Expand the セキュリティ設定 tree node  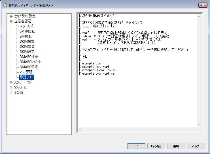point(11,16)
